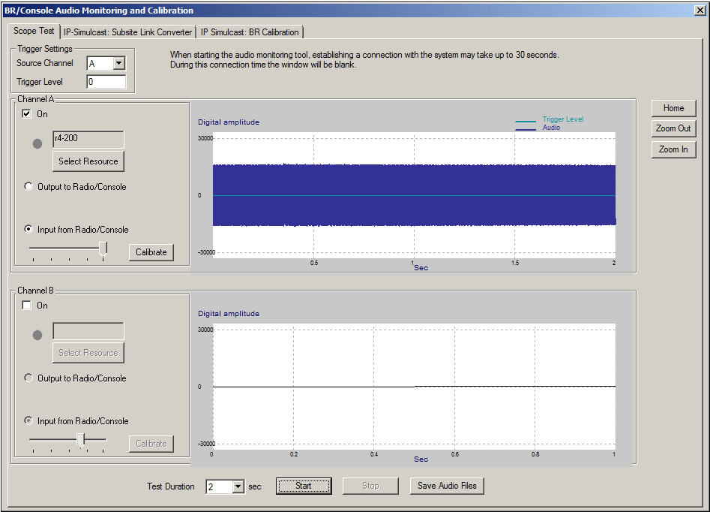Image resolution: width=710 pixels, height=512 pixels.
Task: Uncheck the Channel A On checkbox
Action: tap(27, 114)
